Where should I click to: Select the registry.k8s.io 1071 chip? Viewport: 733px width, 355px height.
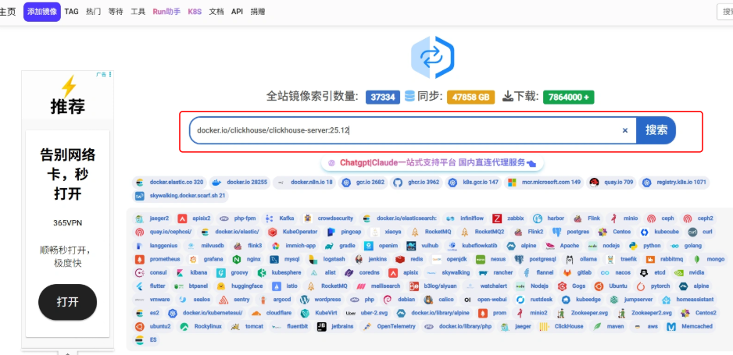tap(674, 183)
